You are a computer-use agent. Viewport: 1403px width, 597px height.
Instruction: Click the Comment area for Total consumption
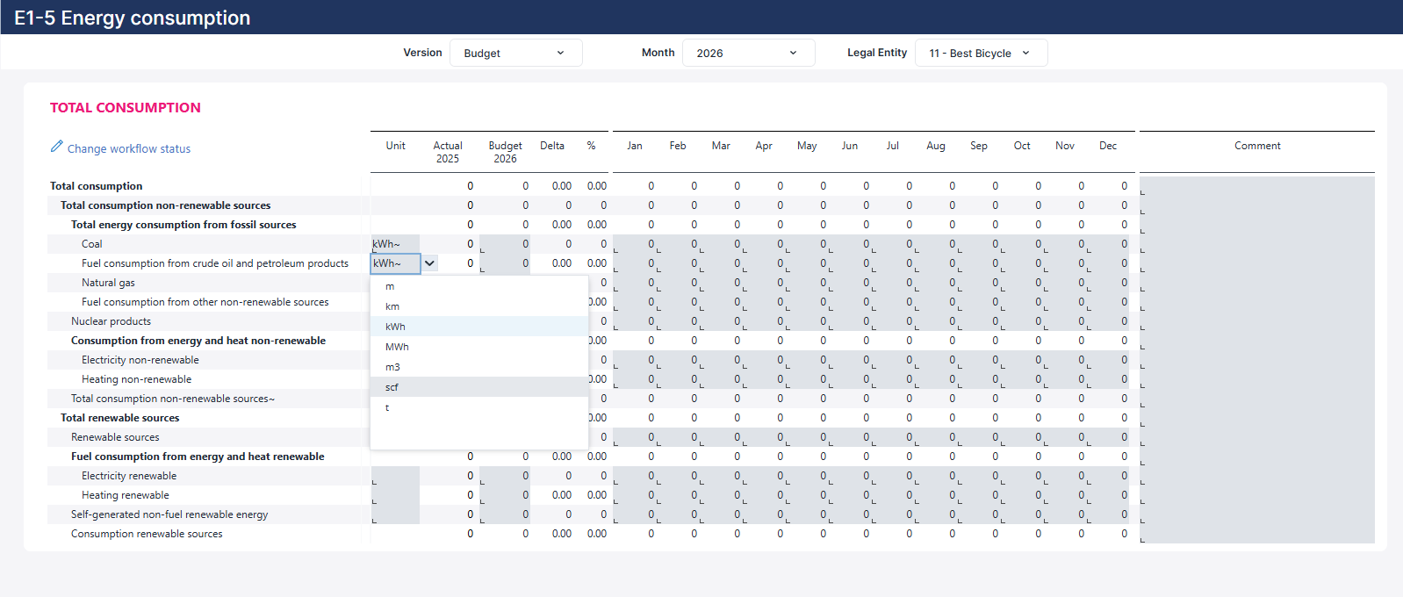(x=1257, y=186)
